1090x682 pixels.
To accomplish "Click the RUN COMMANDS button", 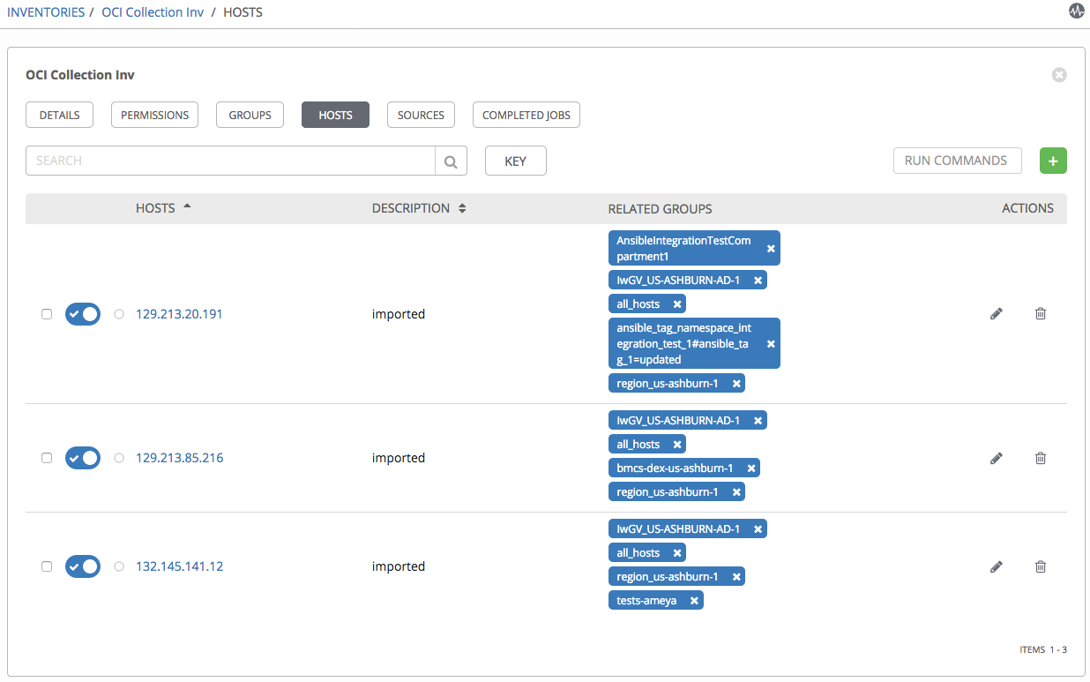I will click(957, 161).
